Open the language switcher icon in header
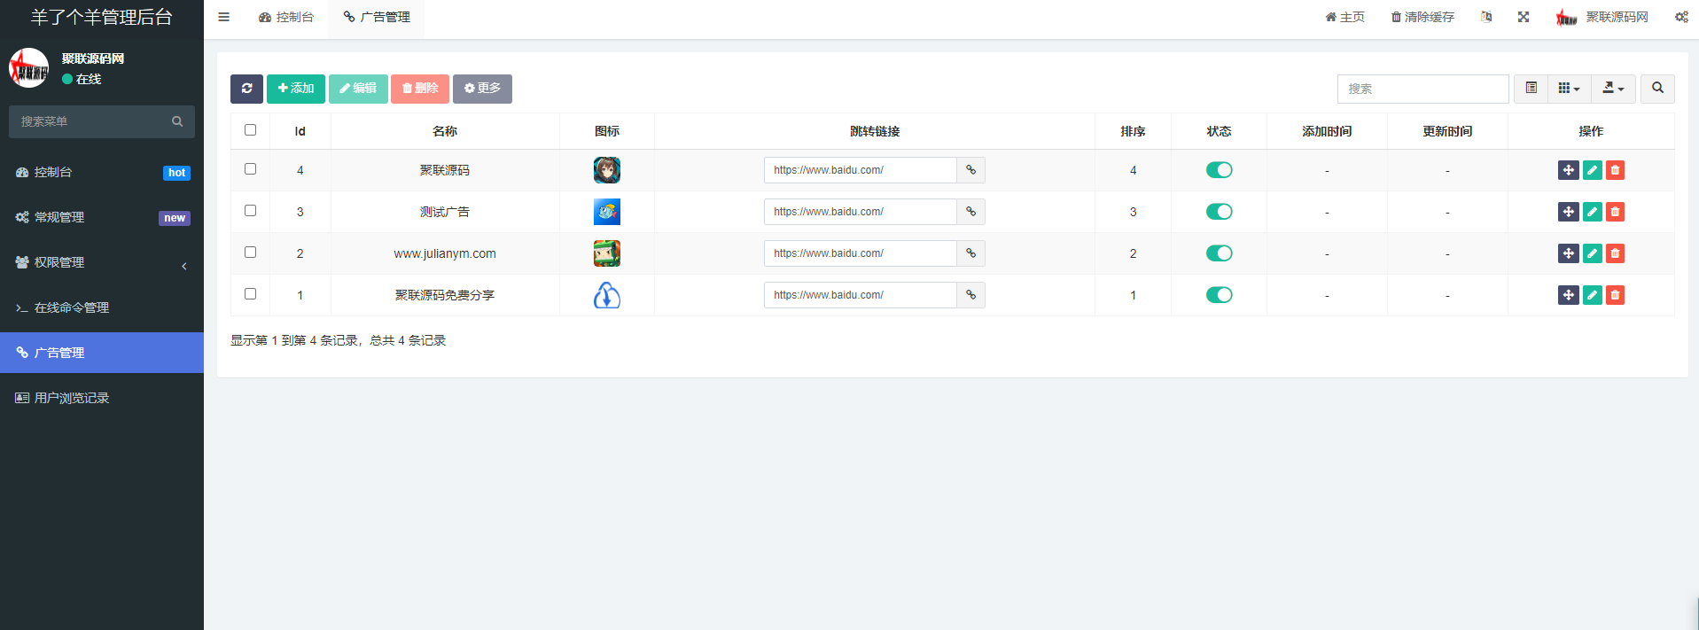Image resolution: width=1699 pixels, height=630 pixels. tap(1486, 17)
